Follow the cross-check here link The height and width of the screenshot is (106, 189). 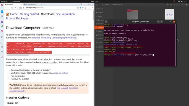pyautogui.click(x=61, y=73)
